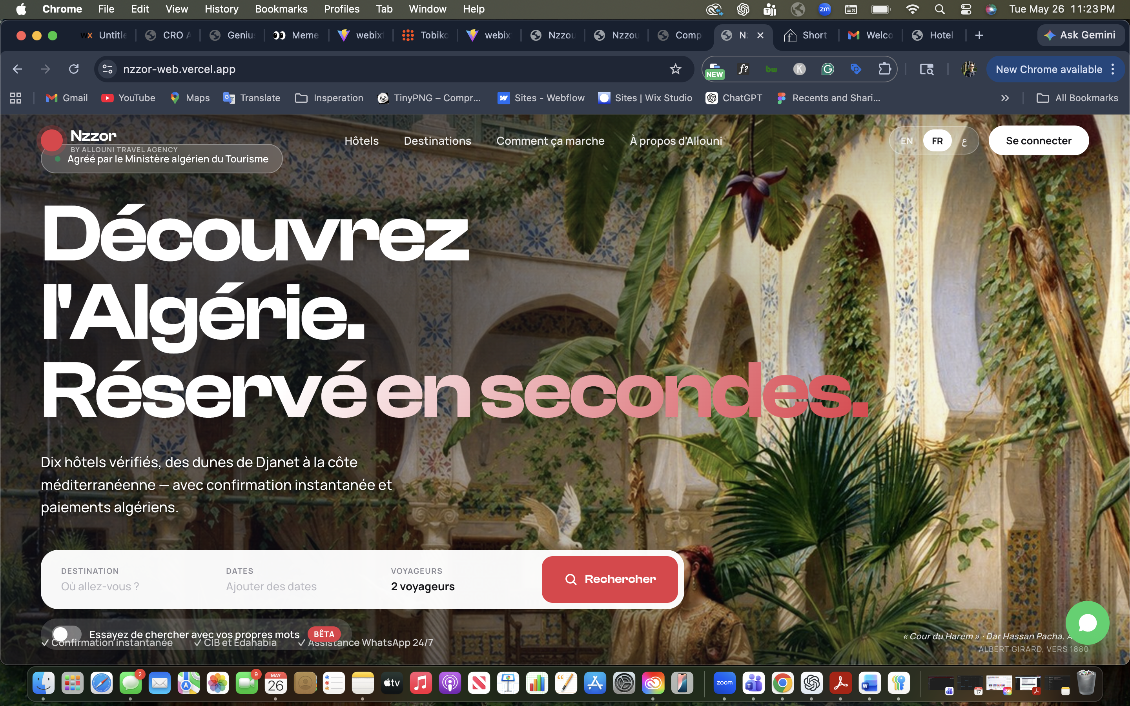The height and width of the screenshot is (706, 1130).
Task: Click the Grammarly extension icon
Action: (x=827, y=69)
